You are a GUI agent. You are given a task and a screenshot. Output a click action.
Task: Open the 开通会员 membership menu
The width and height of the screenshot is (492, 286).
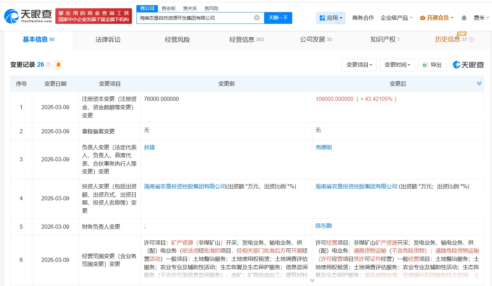[436, 18]
